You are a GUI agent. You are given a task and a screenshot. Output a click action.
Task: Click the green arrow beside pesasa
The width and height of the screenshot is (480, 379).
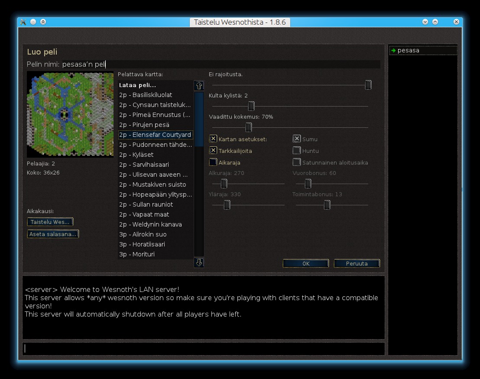(x=393, y=51)
